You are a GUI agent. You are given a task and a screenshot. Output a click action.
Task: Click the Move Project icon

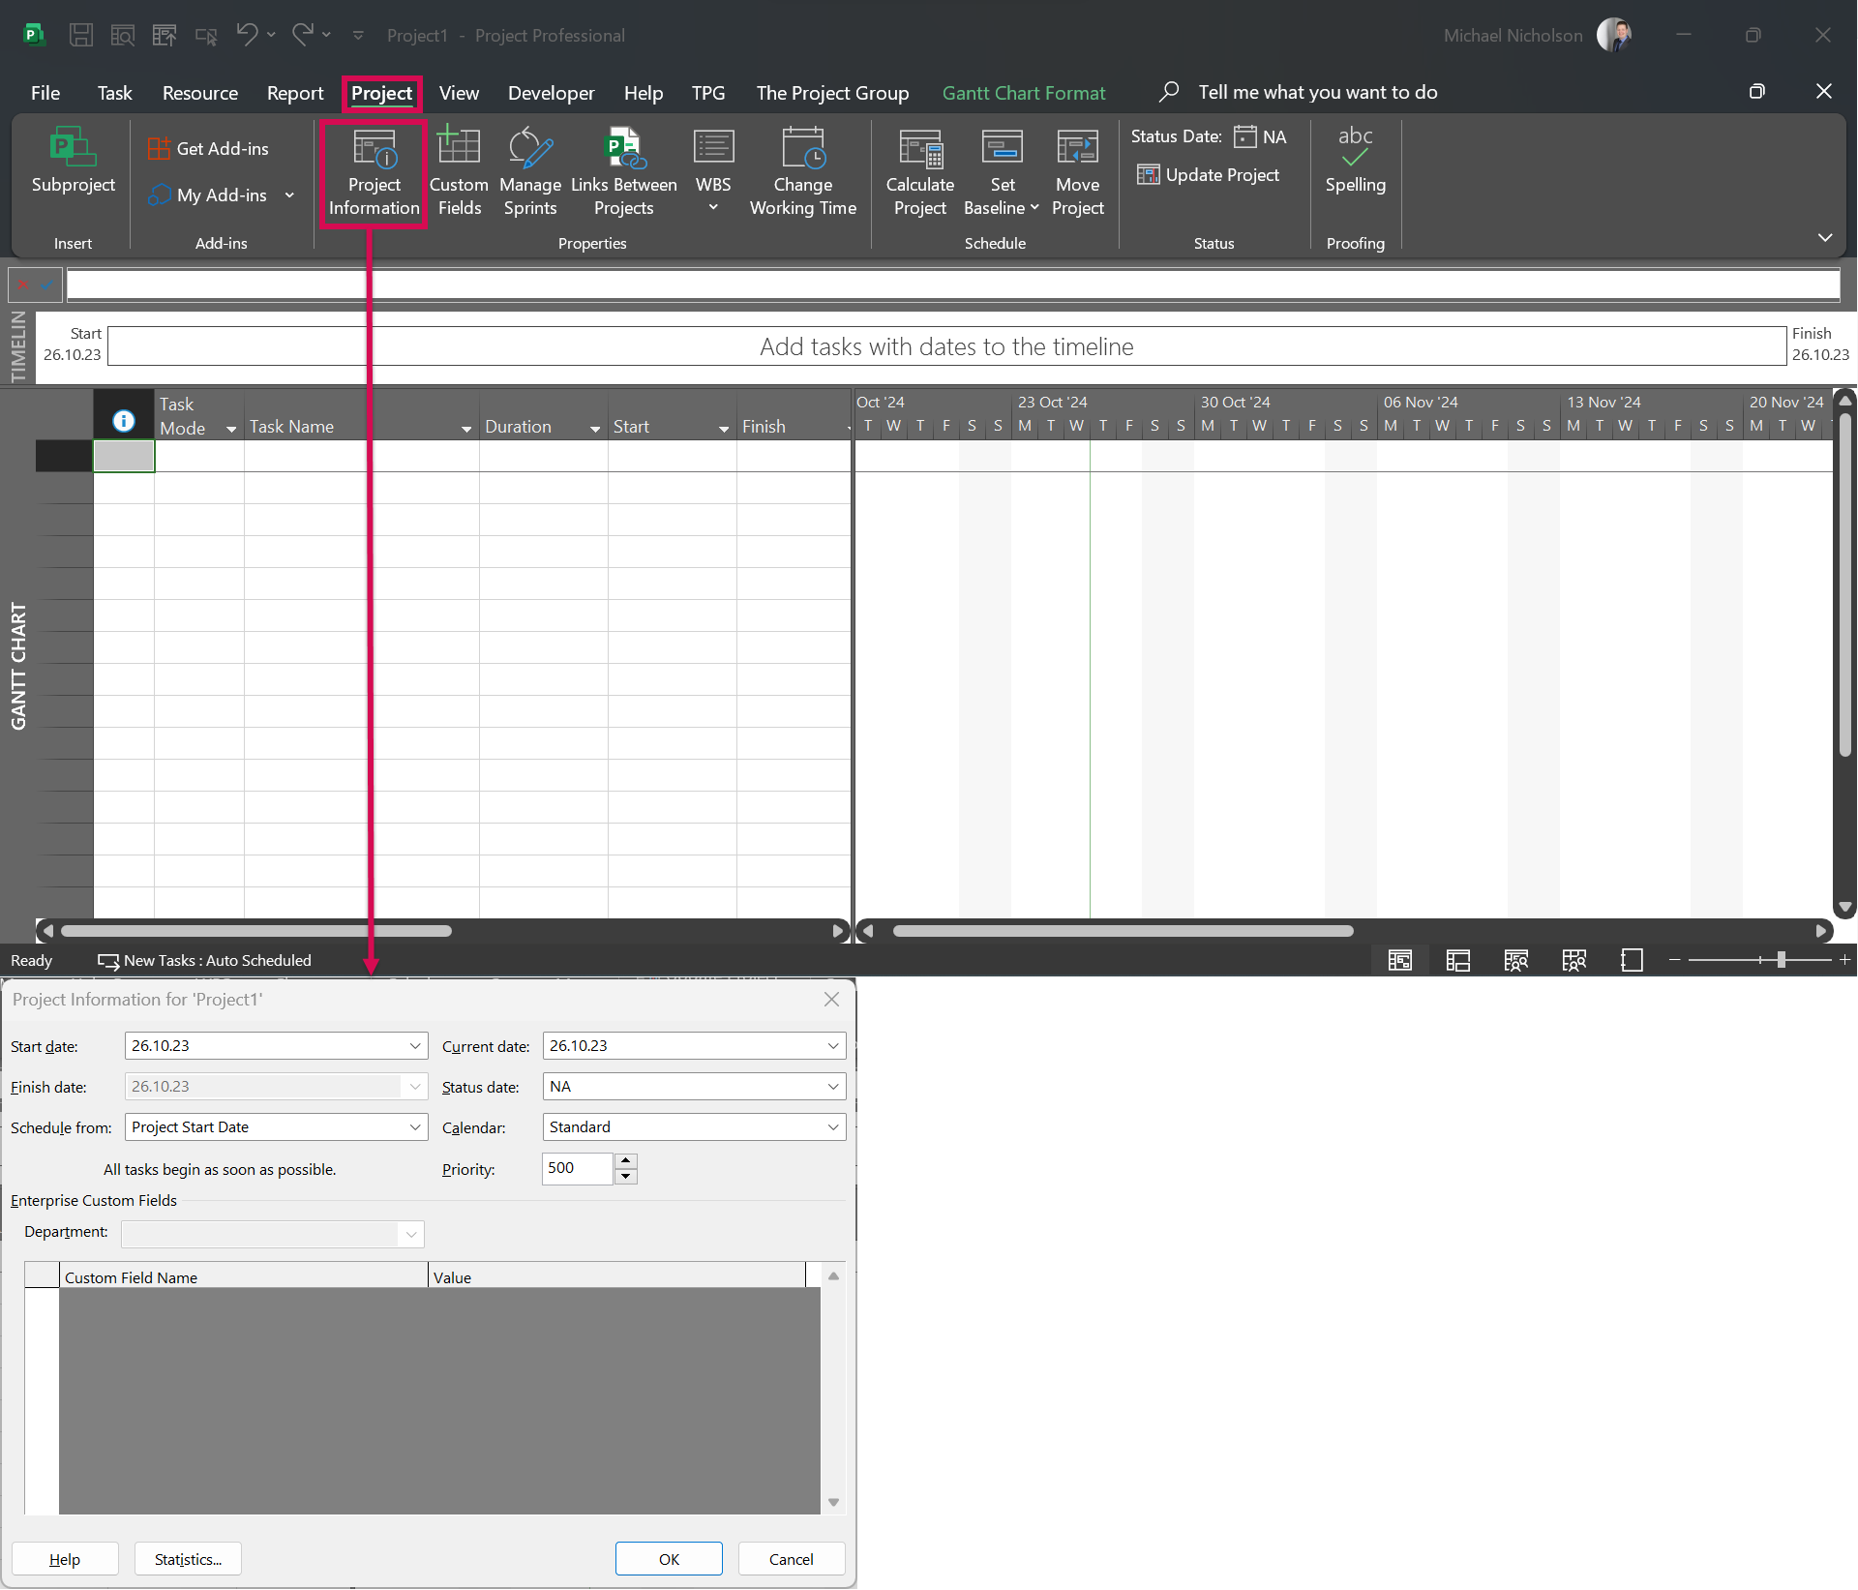[x=1077, y=171]
